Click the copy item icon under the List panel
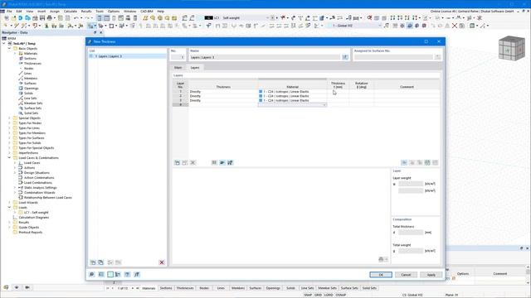Screen dimensions: 531x298 coord(101,262)
